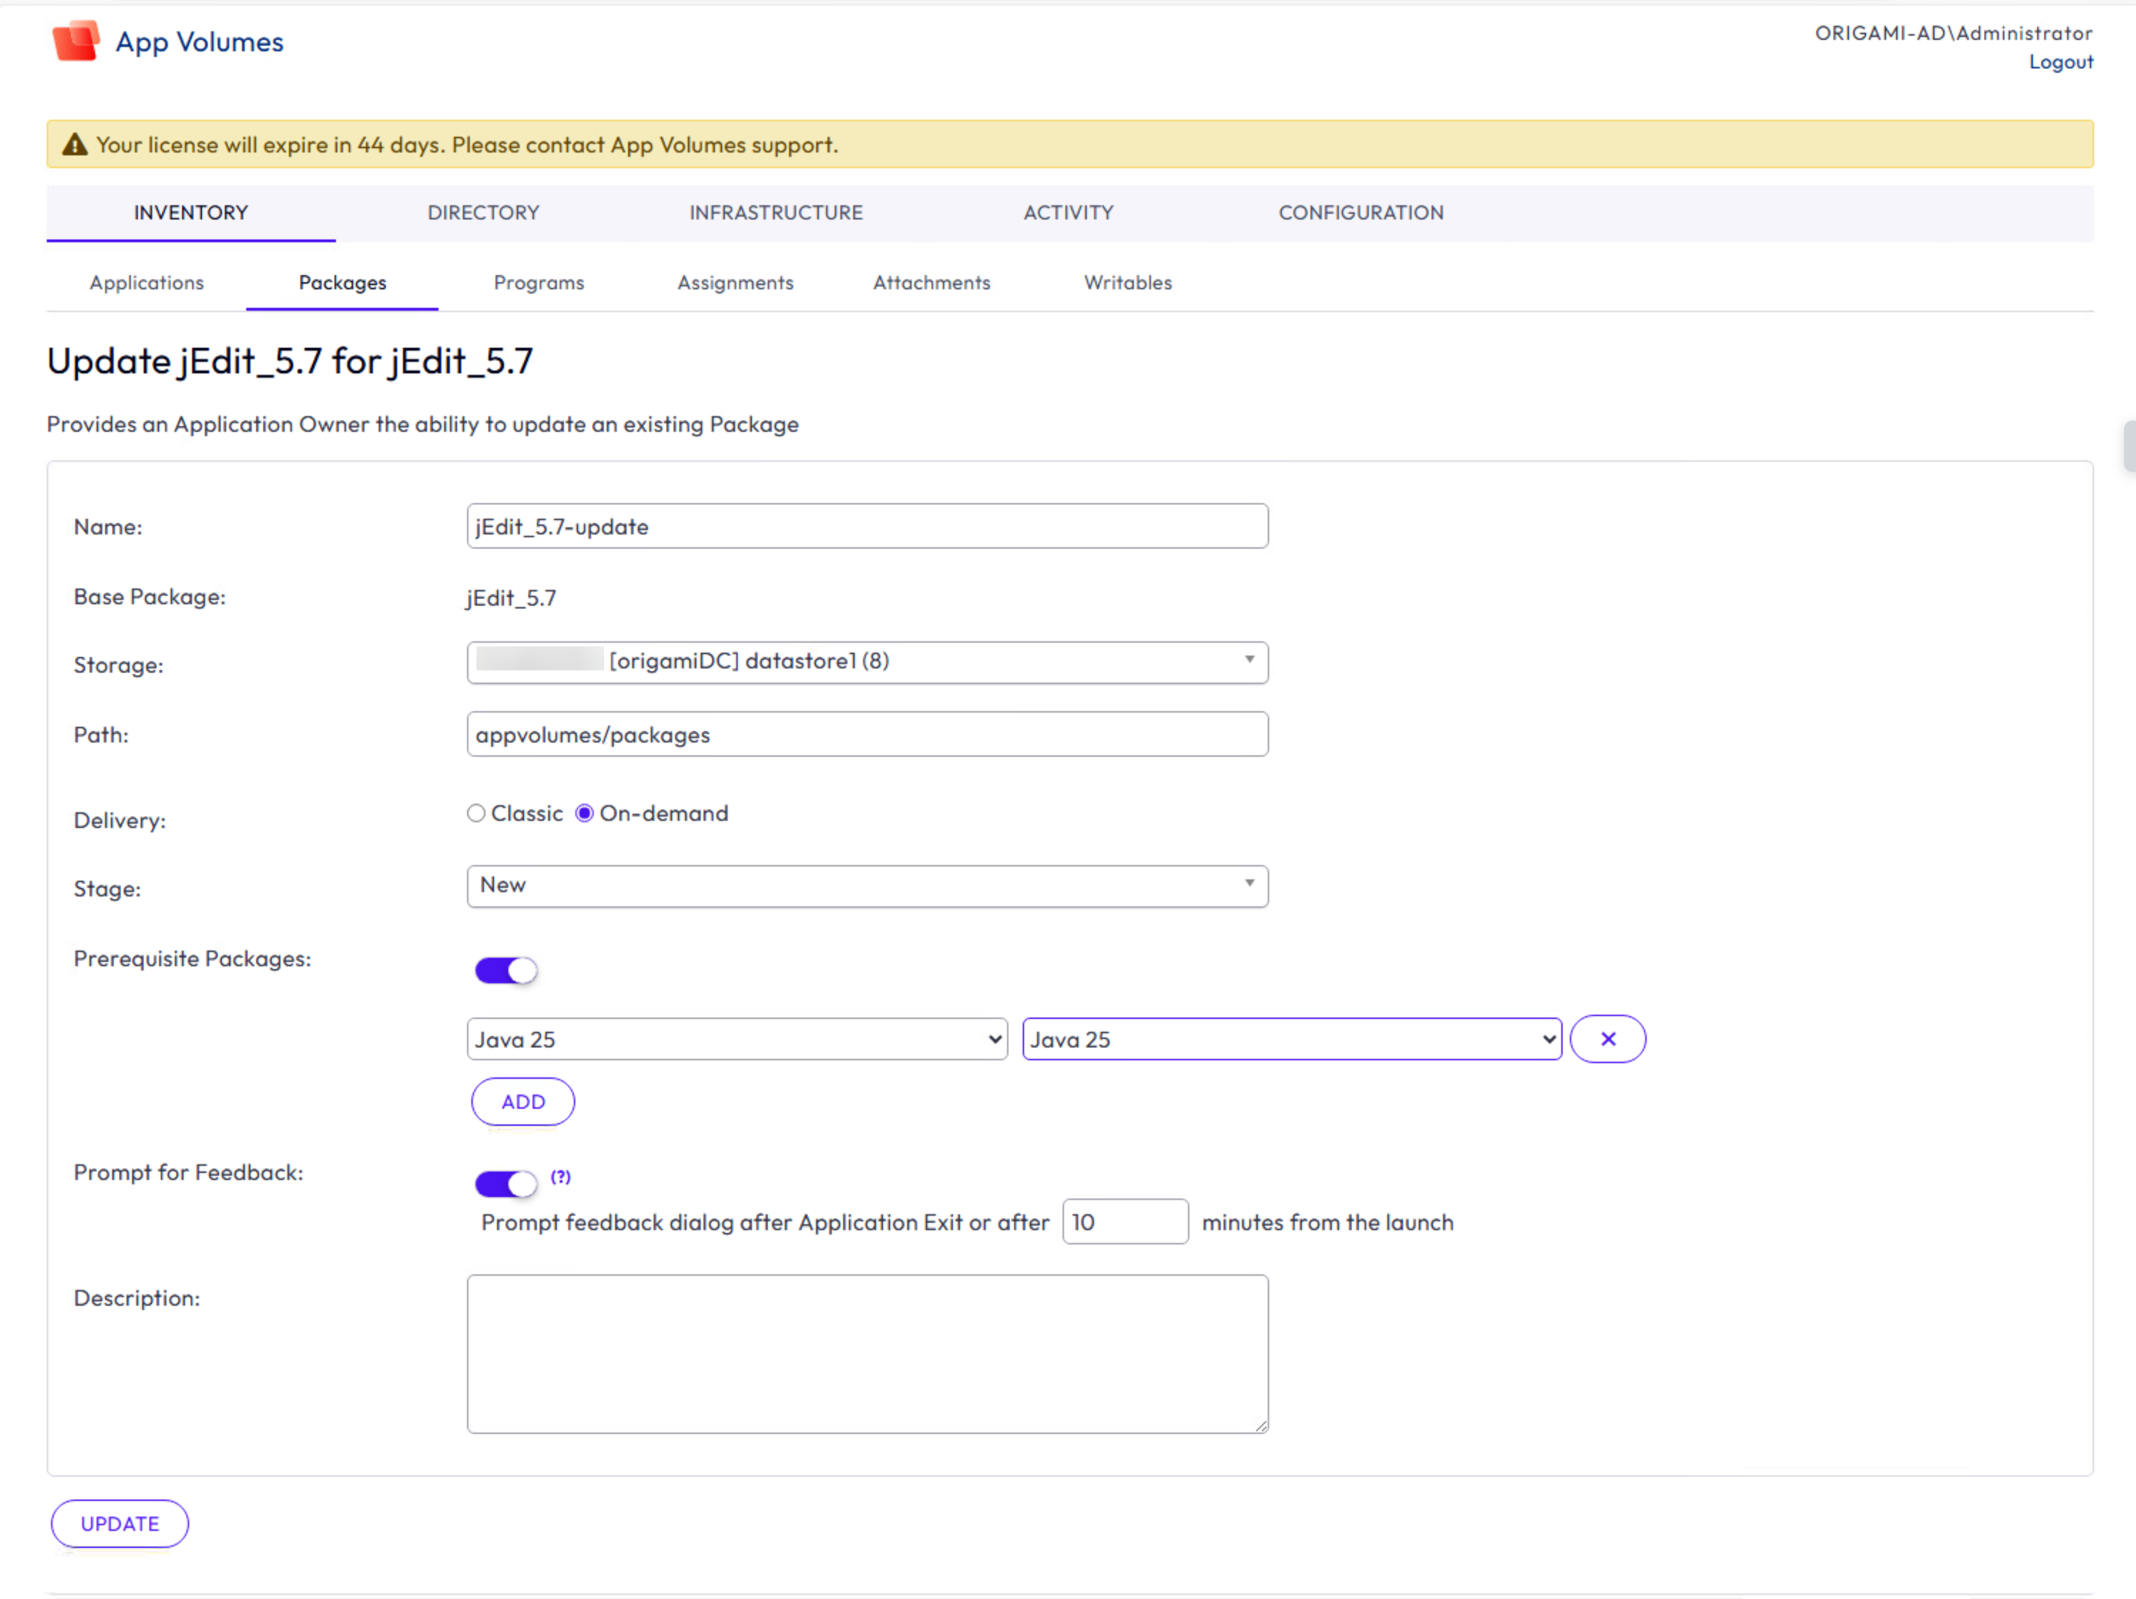Toggle the Prerequisite Packages switch
Image resolution: width=2136 pixels, height=1599 pixels.
coord(506,970)
